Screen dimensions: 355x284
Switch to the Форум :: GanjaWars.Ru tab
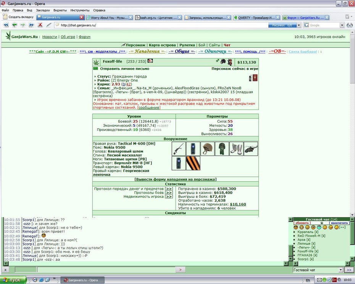click(x=305, y=18)
